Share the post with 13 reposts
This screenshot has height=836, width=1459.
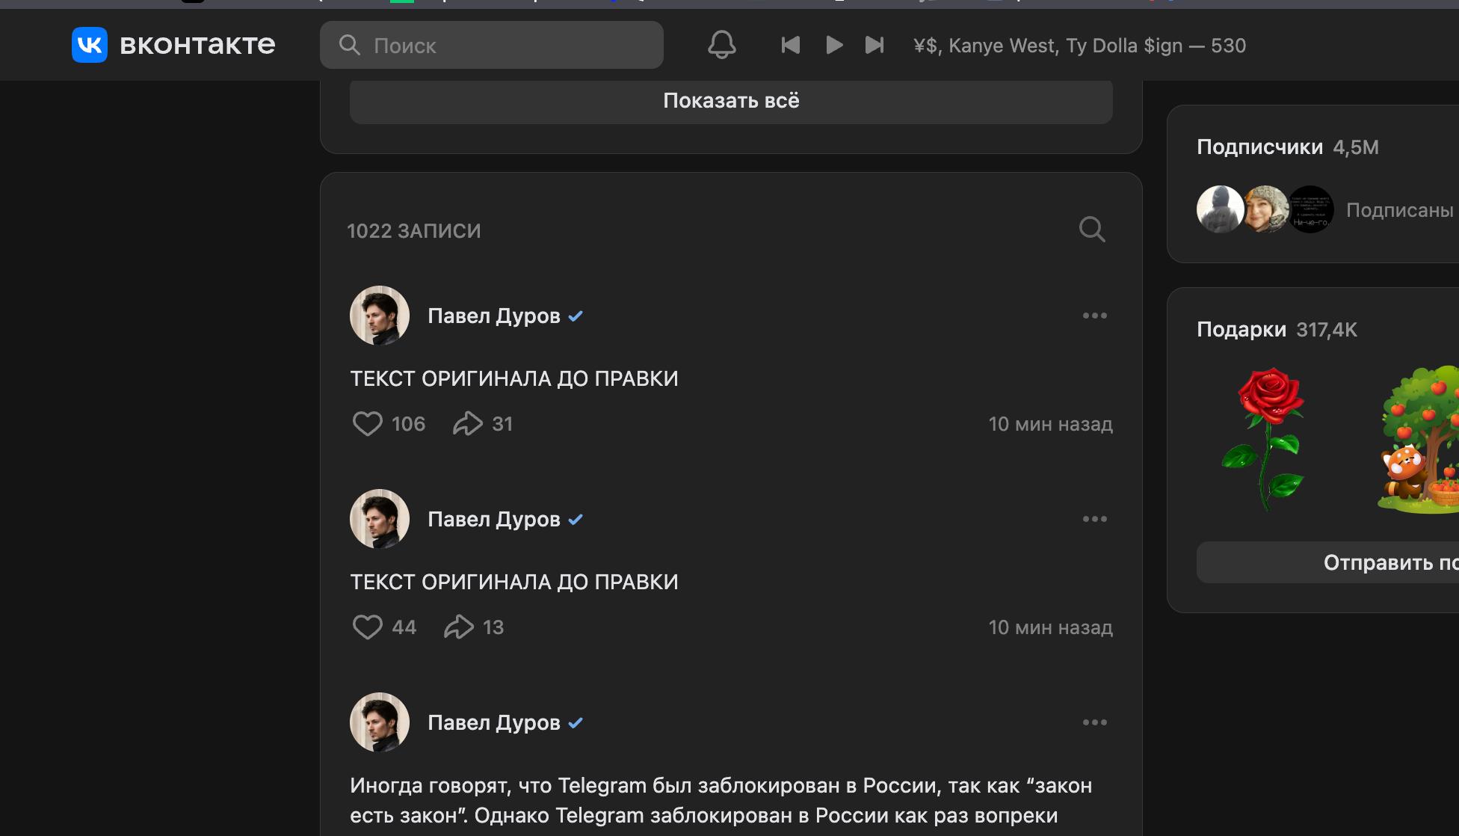459,627
